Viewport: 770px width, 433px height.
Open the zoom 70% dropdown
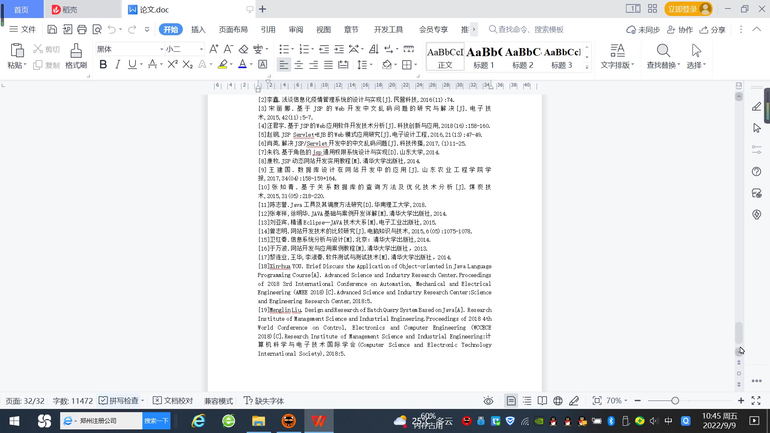pos(626,401)
